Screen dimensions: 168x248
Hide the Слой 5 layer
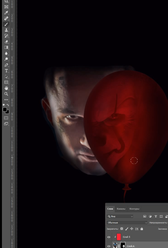pyautogui.click(x=109, y=237)
